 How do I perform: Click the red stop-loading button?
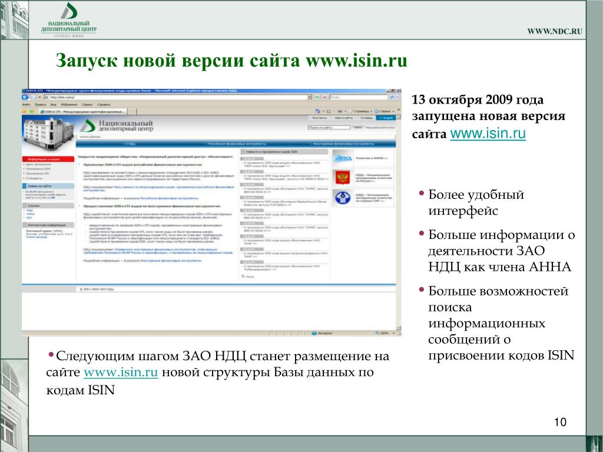point(324,97)
